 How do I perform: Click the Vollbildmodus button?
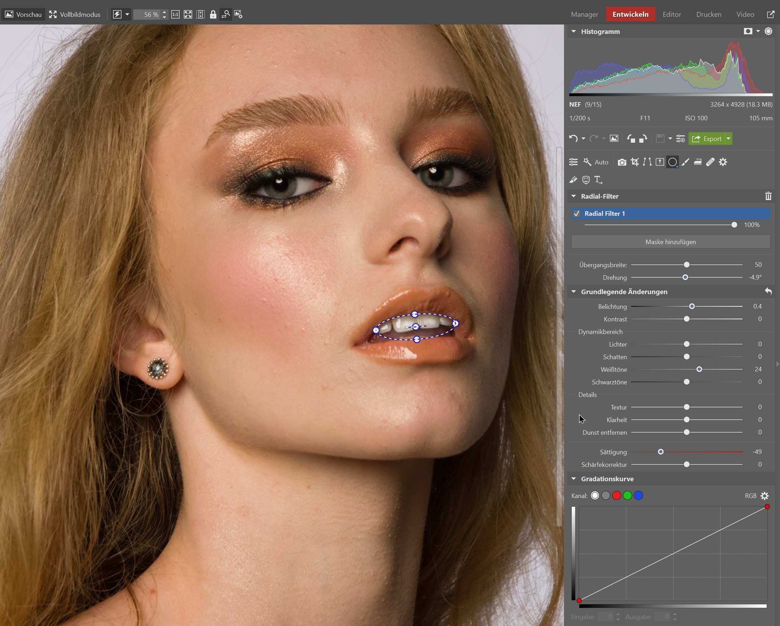[75, 14]
